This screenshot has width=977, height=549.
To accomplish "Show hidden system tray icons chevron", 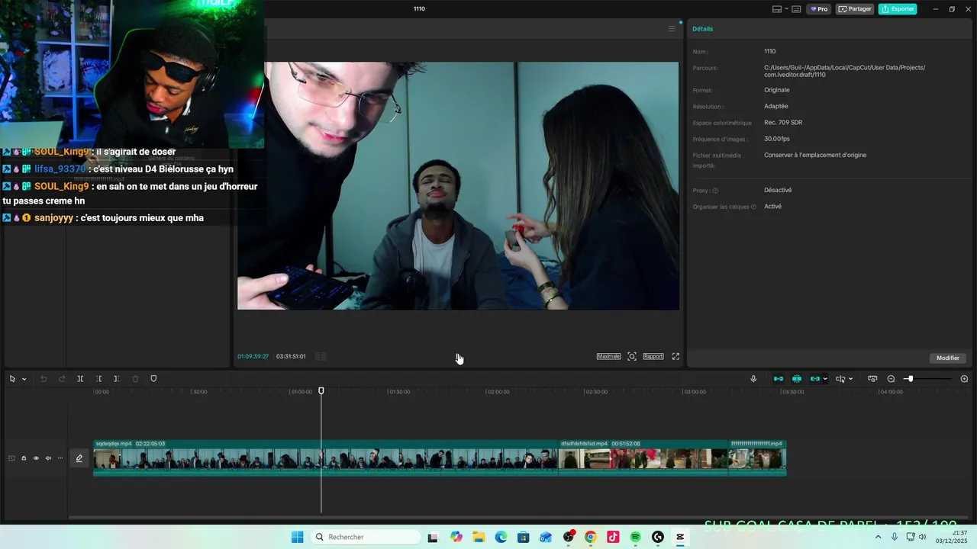I will coord(878,537).
